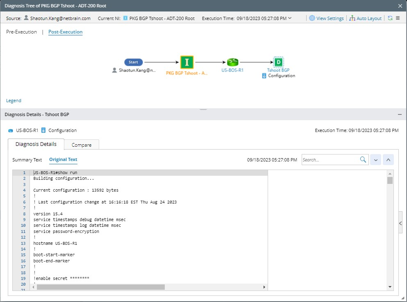Image resolution: width=407 pixels, height=302 pixels.
Task: Click the Current NI intent icon
Action: click(x=125, y=18)
